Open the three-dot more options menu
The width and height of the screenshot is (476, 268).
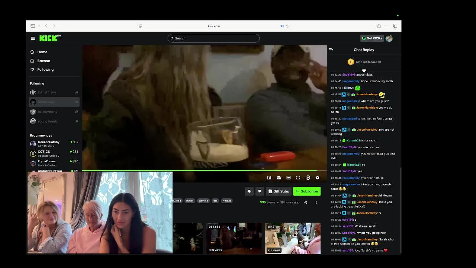(x=316, y=202)
